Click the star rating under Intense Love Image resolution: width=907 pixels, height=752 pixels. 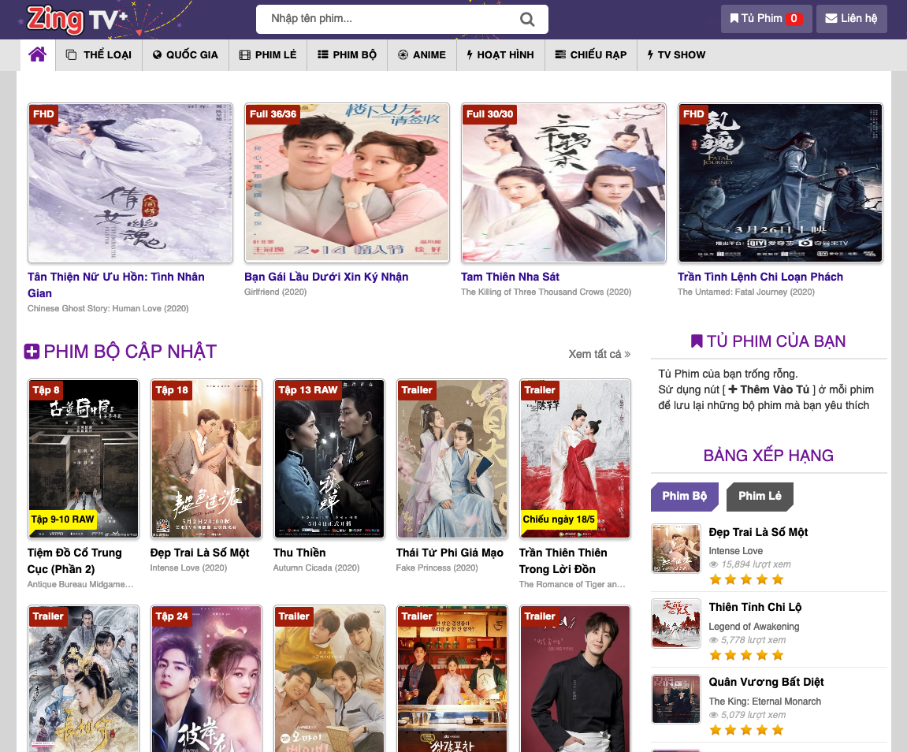pos(747,579)
